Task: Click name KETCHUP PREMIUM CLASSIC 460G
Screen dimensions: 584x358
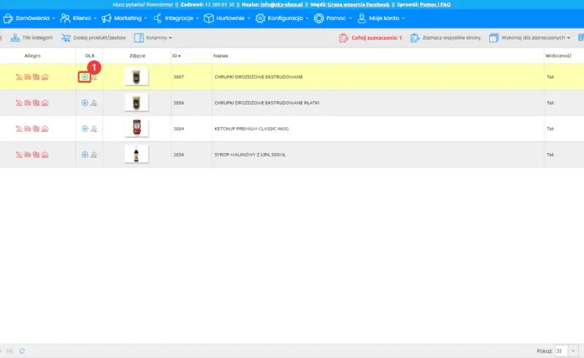Action: 252,129
